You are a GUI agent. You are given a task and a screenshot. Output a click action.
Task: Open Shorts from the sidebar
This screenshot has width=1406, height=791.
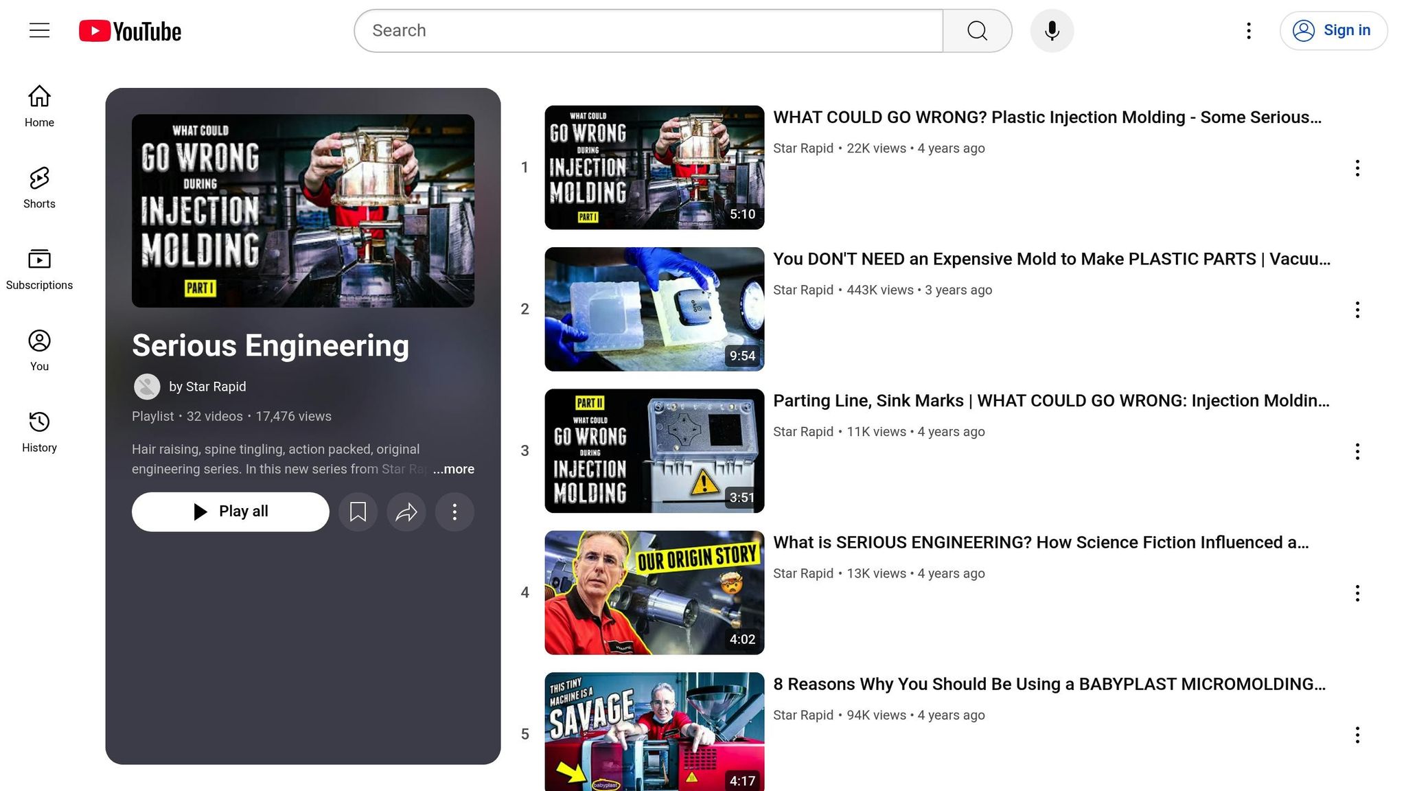pyautogui.click(x=39, y=187)
